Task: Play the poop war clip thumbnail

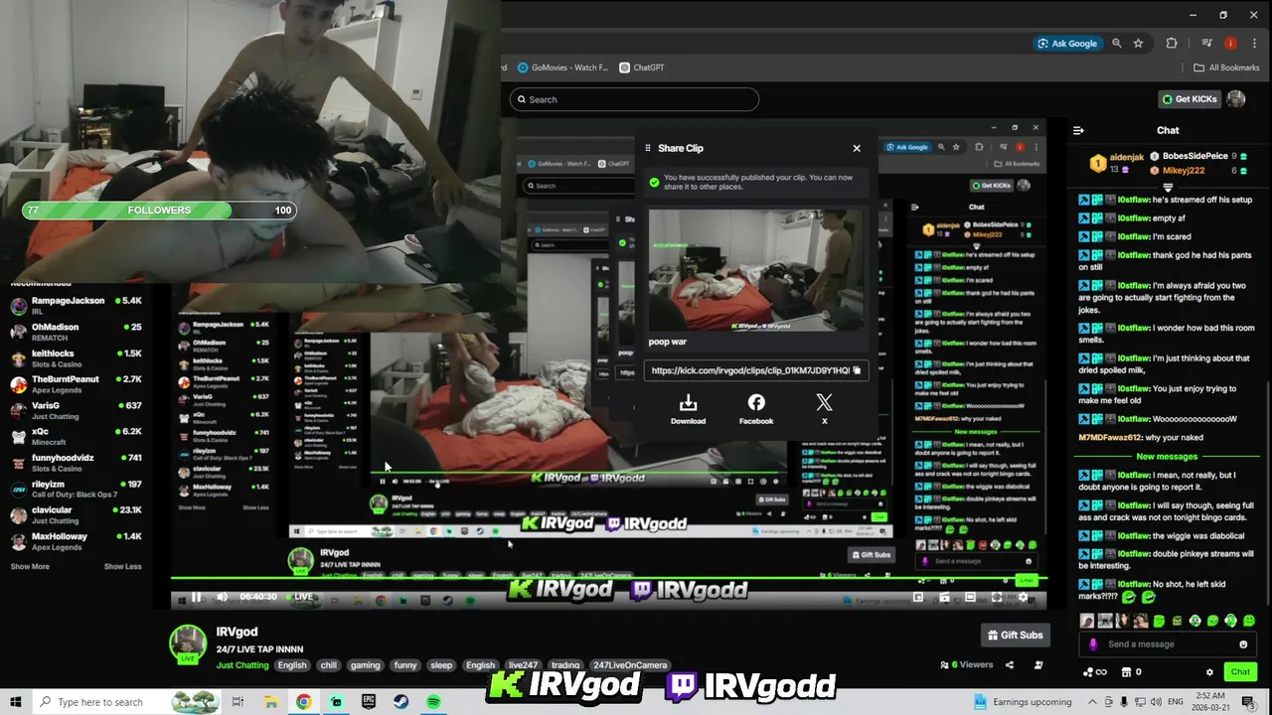Action: click(756, 270)
